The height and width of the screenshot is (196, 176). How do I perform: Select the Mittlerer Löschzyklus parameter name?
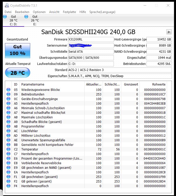[x=36, y=136]
